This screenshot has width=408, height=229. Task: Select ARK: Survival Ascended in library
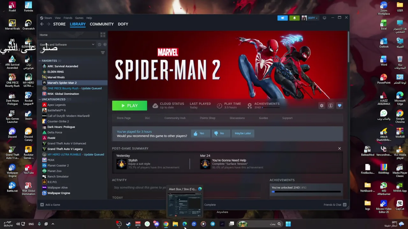click(x=62, y=66)
